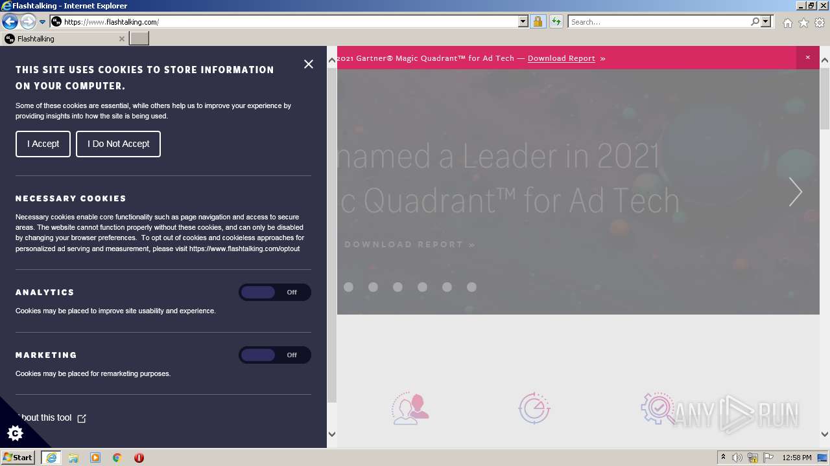Click the 12:58 PM clock
830x466 pixels.
pos(797,458)
